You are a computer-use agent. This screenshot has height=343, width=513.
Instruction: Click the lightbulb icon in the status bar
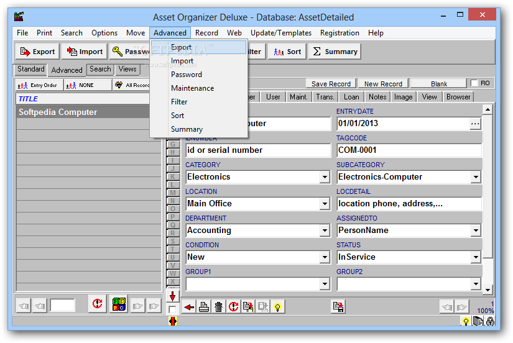pyautogui.click(x=466, y=321)
